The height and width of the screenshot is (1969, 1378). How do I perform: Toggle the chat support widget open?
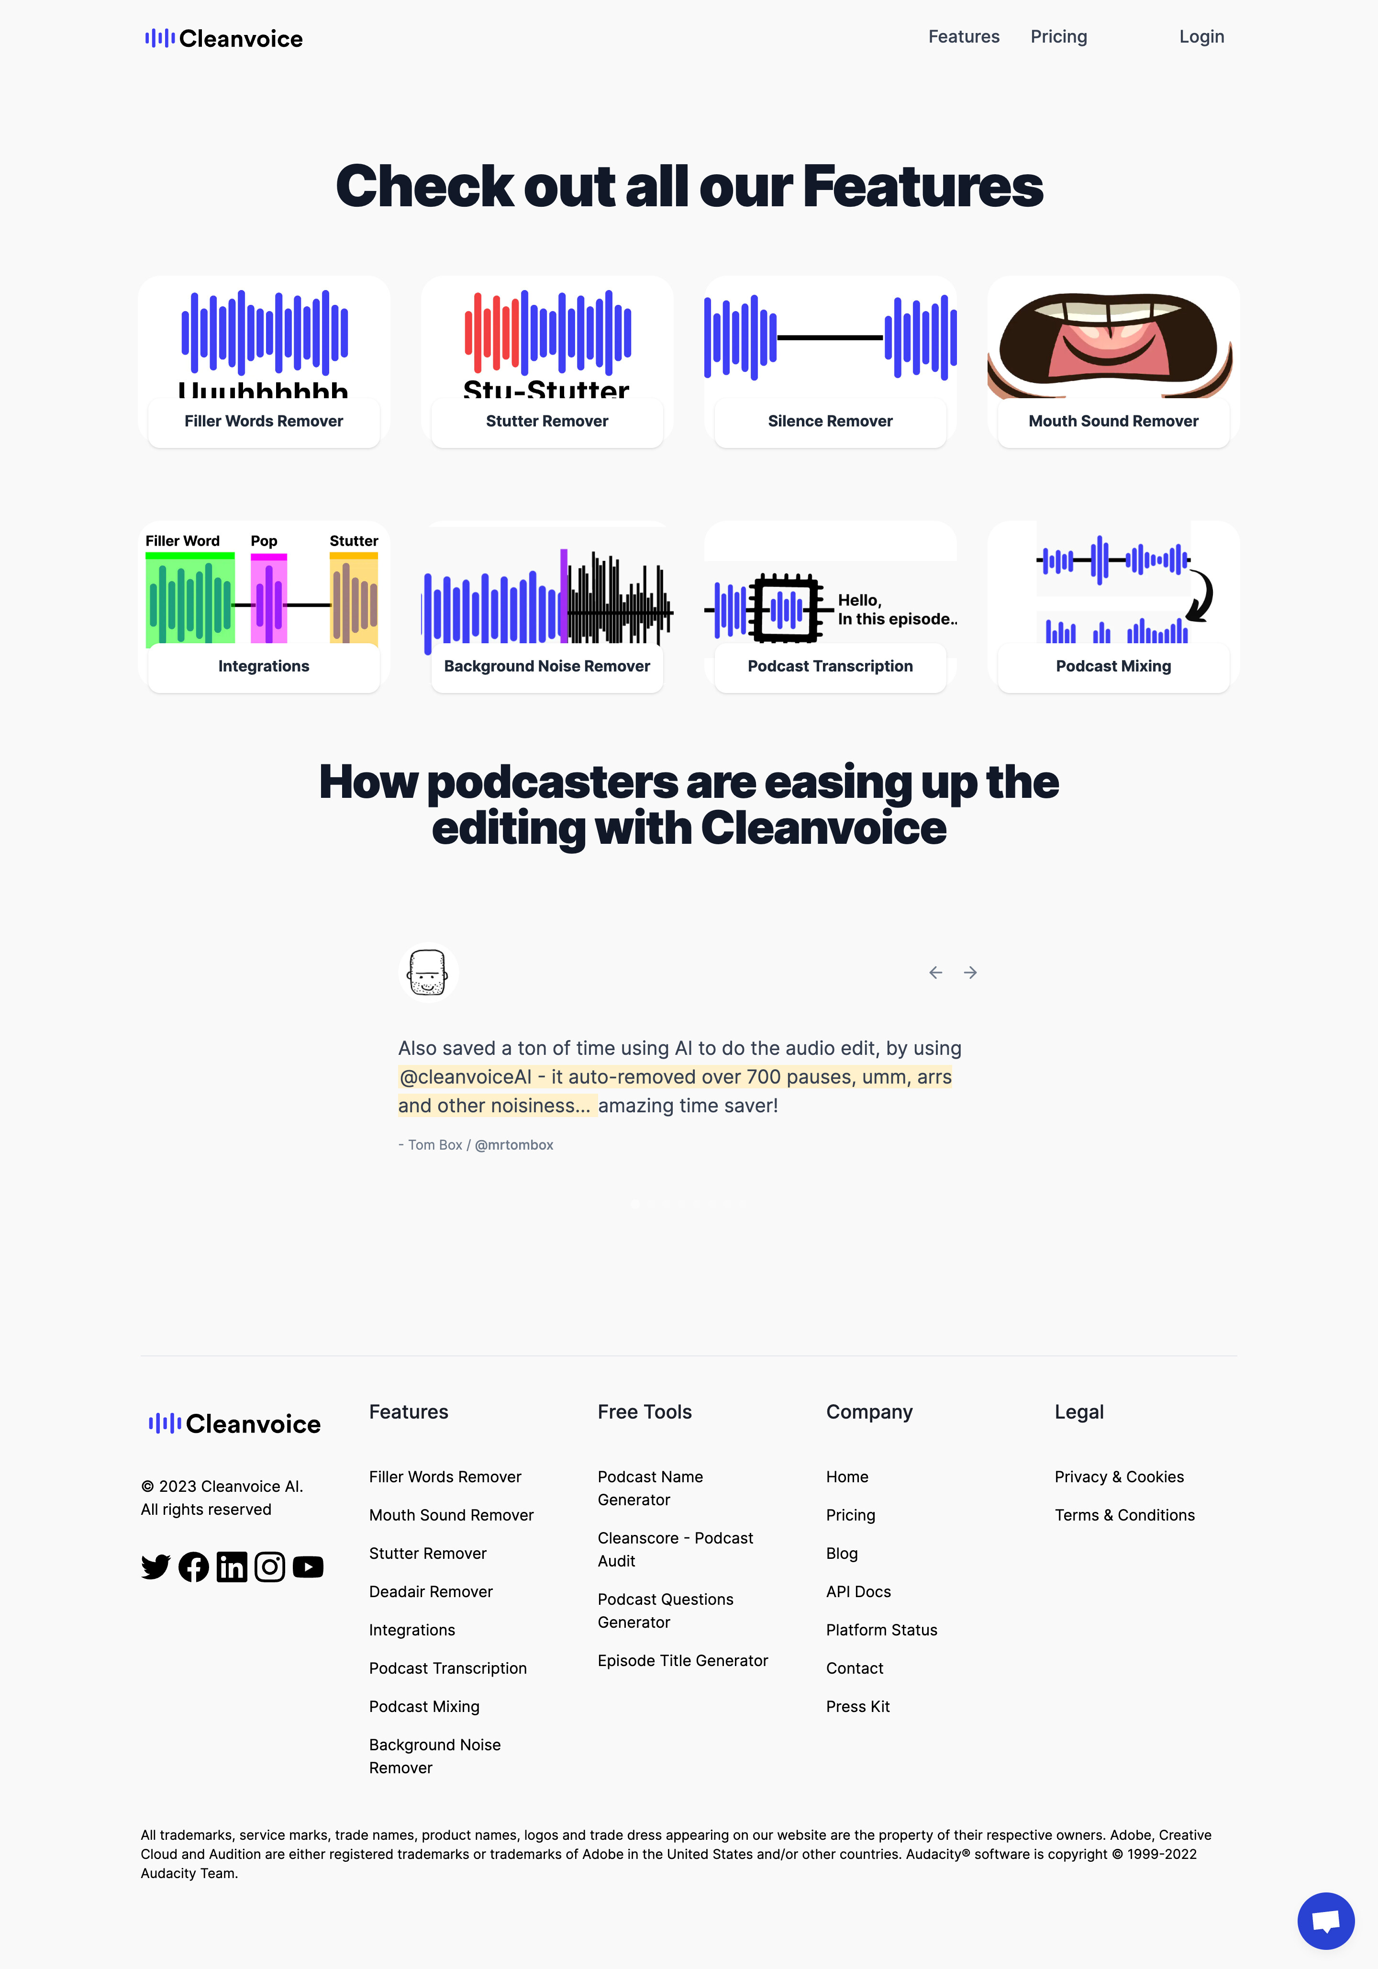click(x=1326, y=1920)
